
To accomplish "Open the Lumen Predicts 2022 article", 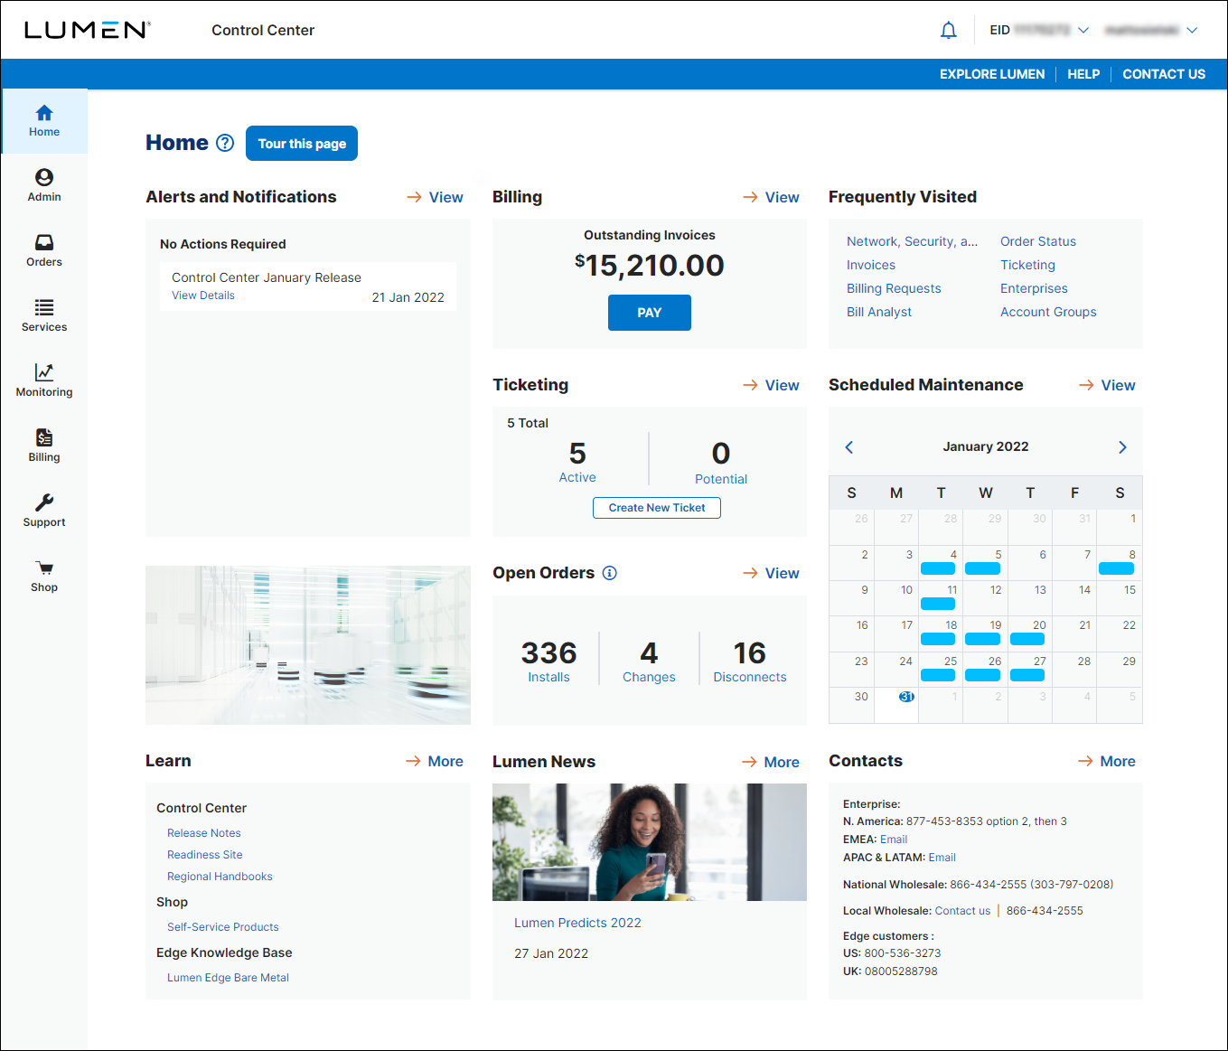I will pos(577,923).
